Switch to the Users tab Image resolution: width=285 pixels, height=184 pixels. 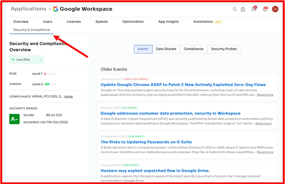(48, 22)
